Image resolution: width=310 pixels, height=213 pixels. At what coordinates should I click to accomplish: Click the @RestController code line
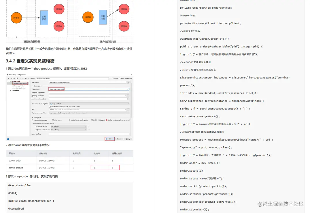point(20,185)
